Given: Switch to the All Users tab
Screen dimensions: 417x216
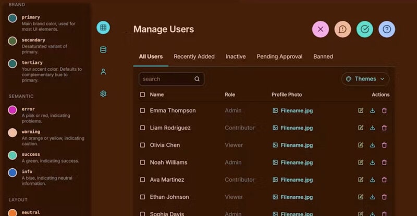Looking at the screenshot, I should click(x=151, y=57).
